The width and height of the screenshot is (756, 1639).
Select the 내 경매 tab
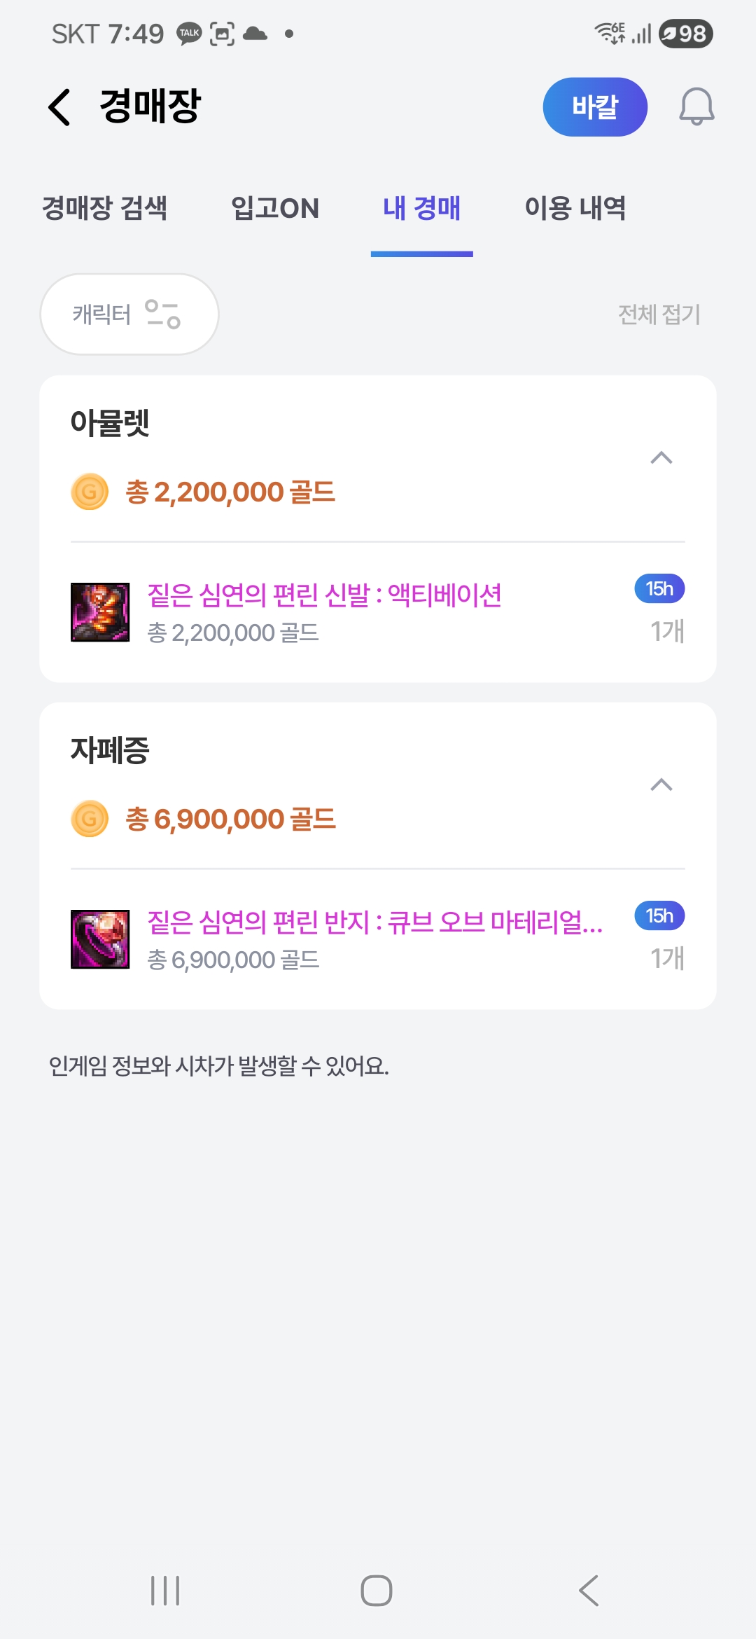[x=422, y=208]
